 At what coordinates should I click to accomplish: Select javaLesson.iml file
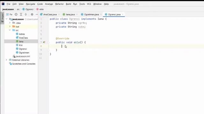tap(23, 56)
